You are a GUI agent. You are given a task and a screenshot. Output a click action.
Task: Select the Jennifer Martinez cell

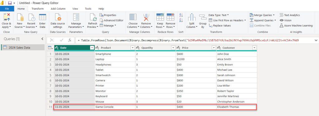(x=237, y=97)
